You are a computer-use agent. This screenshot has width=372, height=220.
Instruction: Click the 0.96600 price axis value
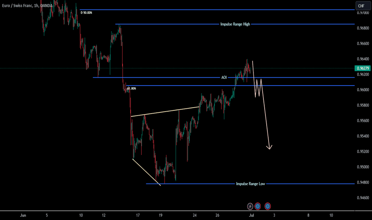(x=363, y=44)
